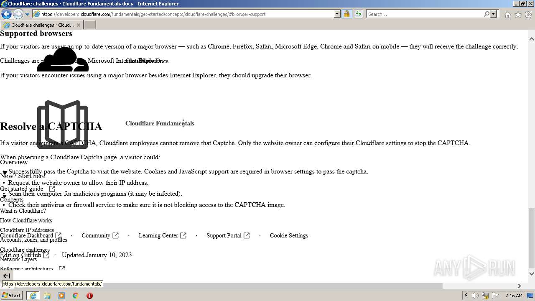Click the vertical scrollbar thumb
This screenshot has height=301, width=535.
[x=532, y=238]
